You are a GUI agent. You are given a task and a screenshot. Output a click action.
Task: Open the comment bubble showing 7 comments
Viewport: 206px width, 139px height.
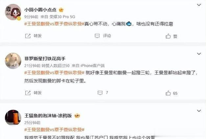point(100,93)
